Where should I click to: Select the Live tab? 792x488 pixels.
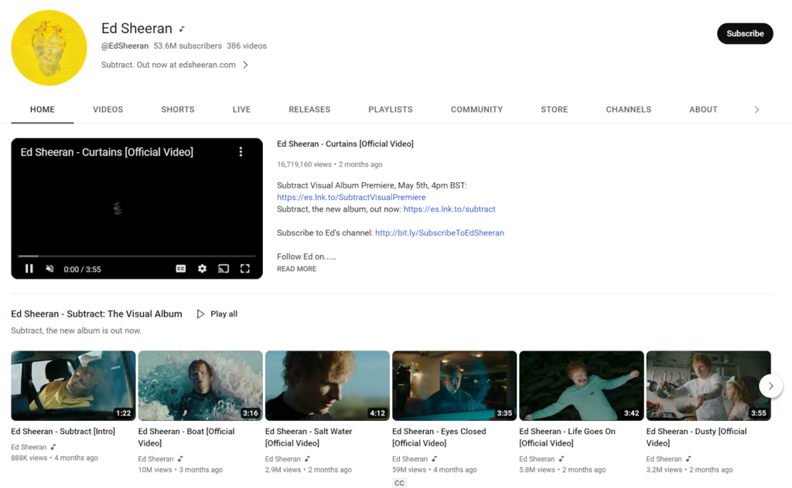[241, 110]
